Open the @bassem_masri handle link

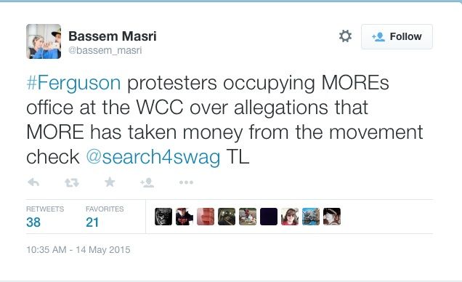105,50
